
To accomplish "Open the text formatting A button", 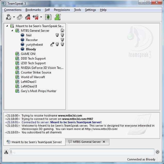I will tap(6, 152).
